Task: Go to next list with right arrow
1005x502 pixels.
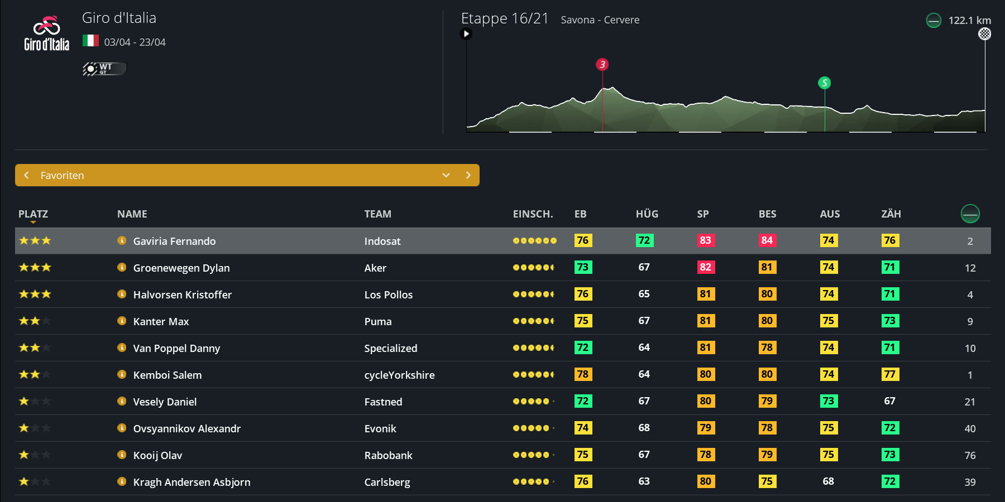Action: (x=468, y=175)
